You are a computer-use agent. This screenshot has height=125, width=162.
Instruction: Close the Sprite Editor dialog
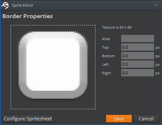point(156,5)
